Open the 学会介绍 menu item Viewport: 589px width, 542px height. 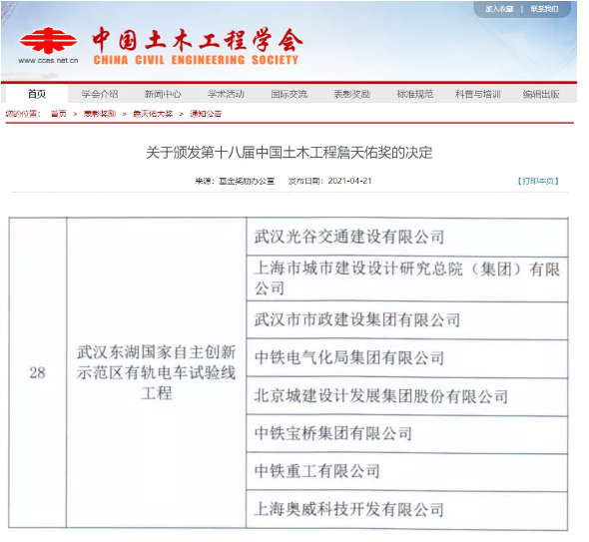(100, 94)
